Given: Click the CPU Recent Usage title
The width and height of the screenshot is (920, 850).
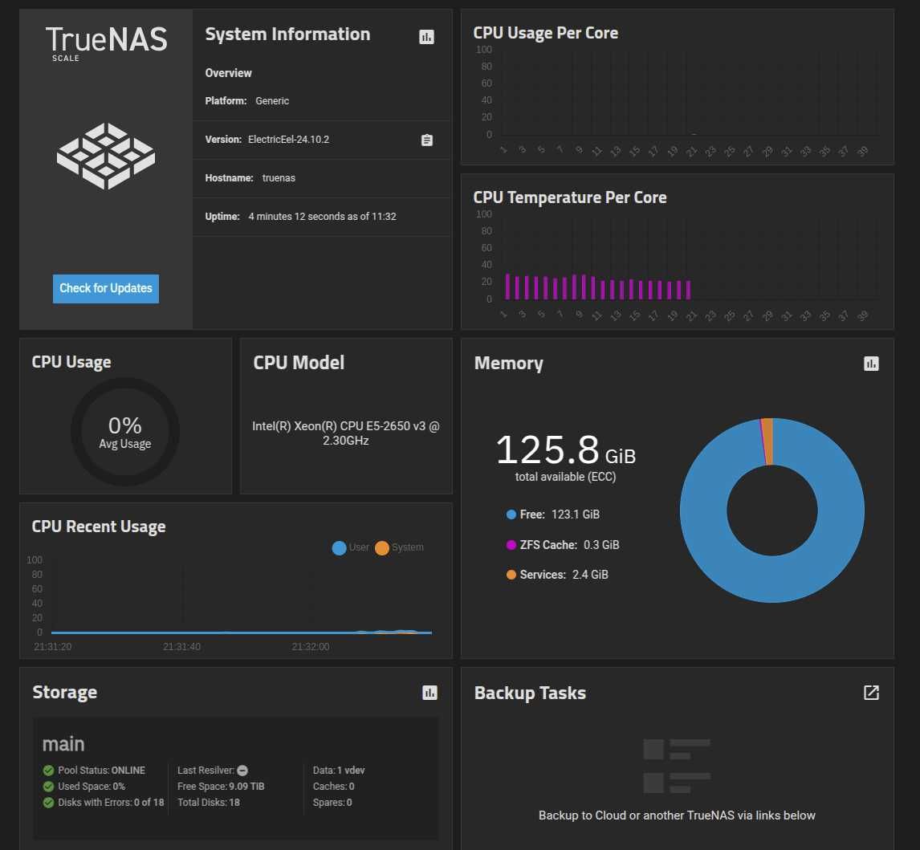Looking at the screenshot, I should coord(99,527).
